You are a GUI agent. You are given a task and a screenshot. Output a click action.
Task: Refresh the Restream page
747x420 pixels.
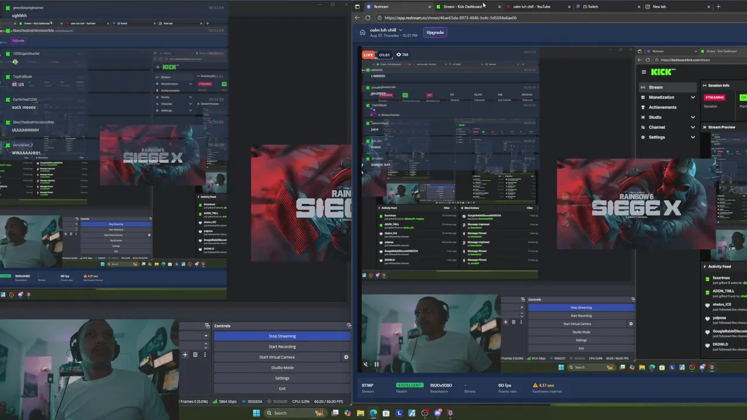tap(368, 17)
